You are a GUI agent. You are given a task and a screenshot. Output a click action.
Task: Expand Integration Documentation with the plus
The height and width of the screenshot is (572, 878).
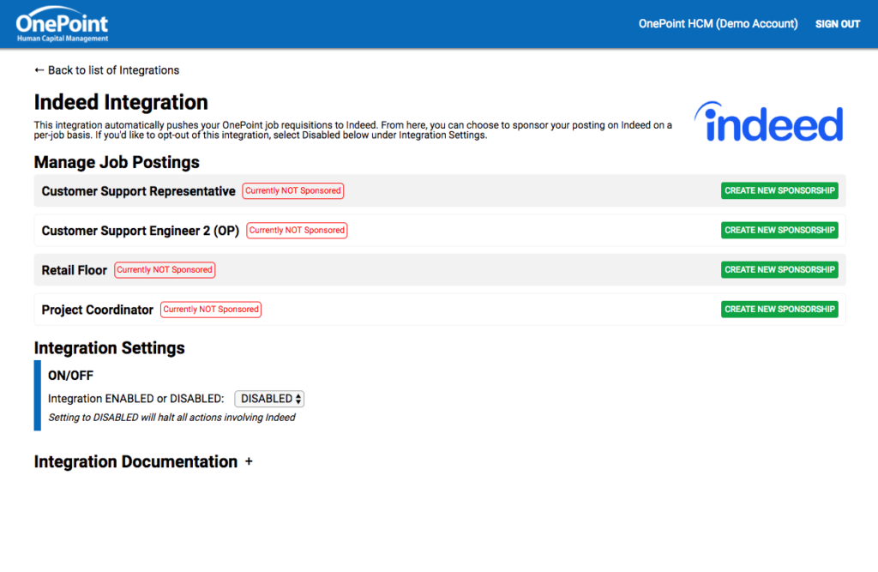coord(249,462)
